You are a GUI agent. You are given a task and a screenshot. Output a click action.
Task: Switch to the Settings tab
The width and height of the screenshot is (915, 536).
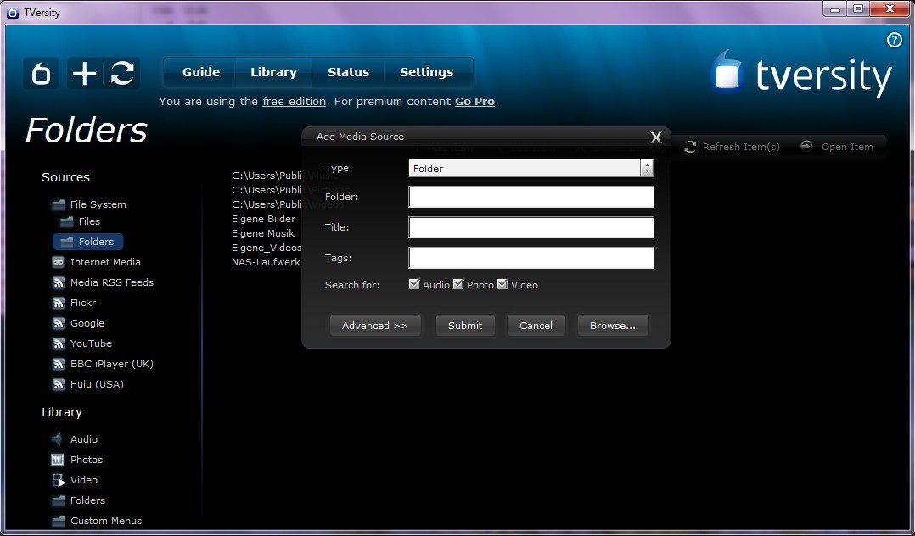click(x=426, y=72)
